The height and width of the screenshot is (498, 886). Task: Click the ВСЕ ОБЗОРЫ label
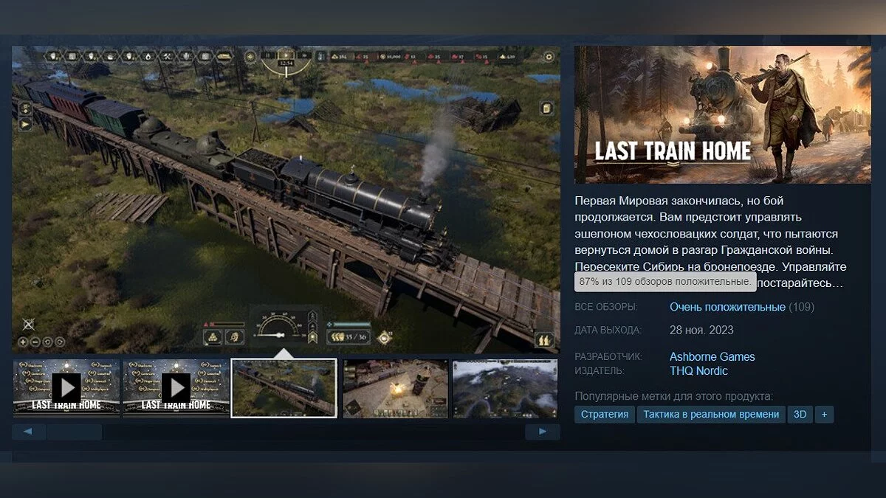[x=606, y=307]
